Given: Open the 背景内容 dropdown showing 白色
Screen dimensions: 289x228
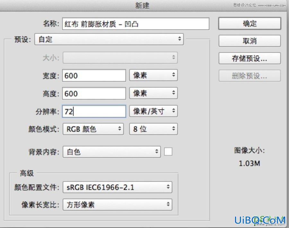Looking at the screenshot, I should (x=112, y=152).
